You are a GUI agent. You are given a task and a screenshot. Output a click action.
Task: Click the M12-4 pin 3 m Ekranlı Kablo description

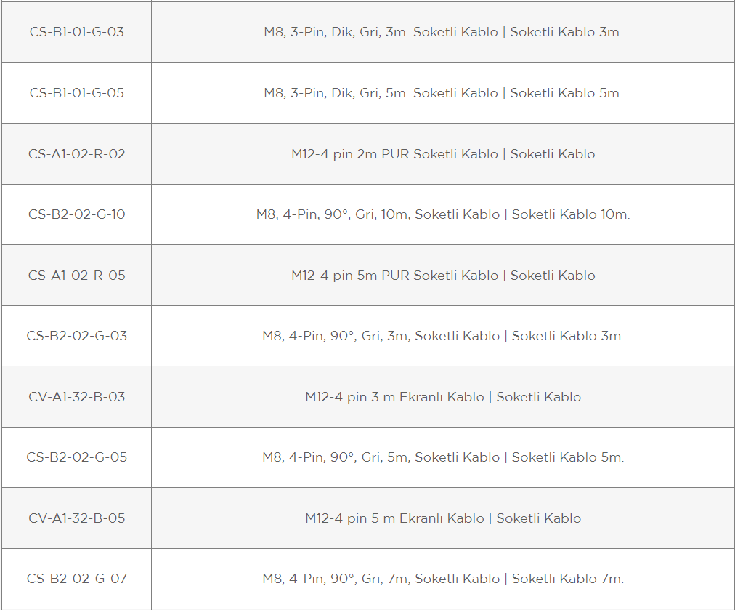(443, 397)
